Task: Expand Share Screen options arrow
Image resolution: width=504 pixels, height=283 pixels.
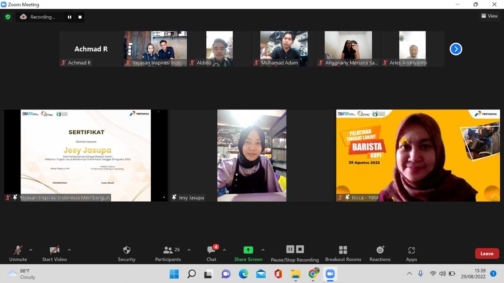Action: coord(263,250)
